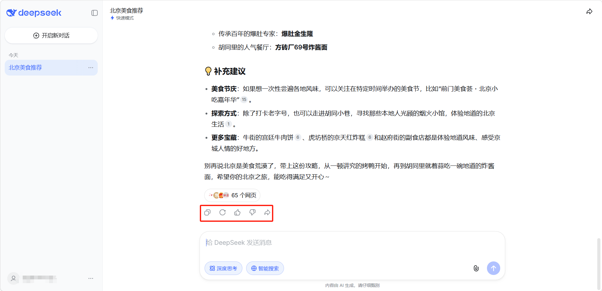Dislike the response with thumbs down
Viewport: 602px width, 291px height.
coord(252,213)
